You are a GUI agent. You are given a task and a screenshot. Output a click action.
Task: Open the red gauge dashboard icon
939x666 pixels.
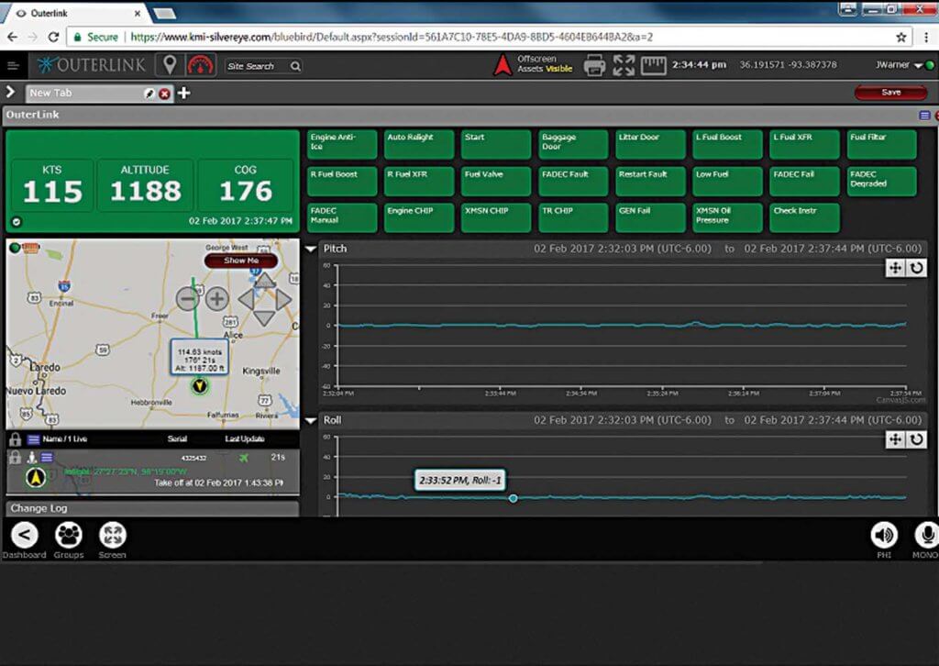(201, 65)
